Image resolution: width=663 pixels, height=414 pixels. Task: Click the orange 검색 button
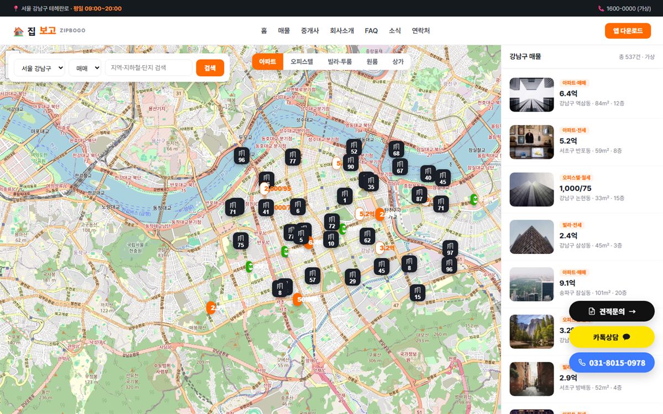tap(210, 68)
